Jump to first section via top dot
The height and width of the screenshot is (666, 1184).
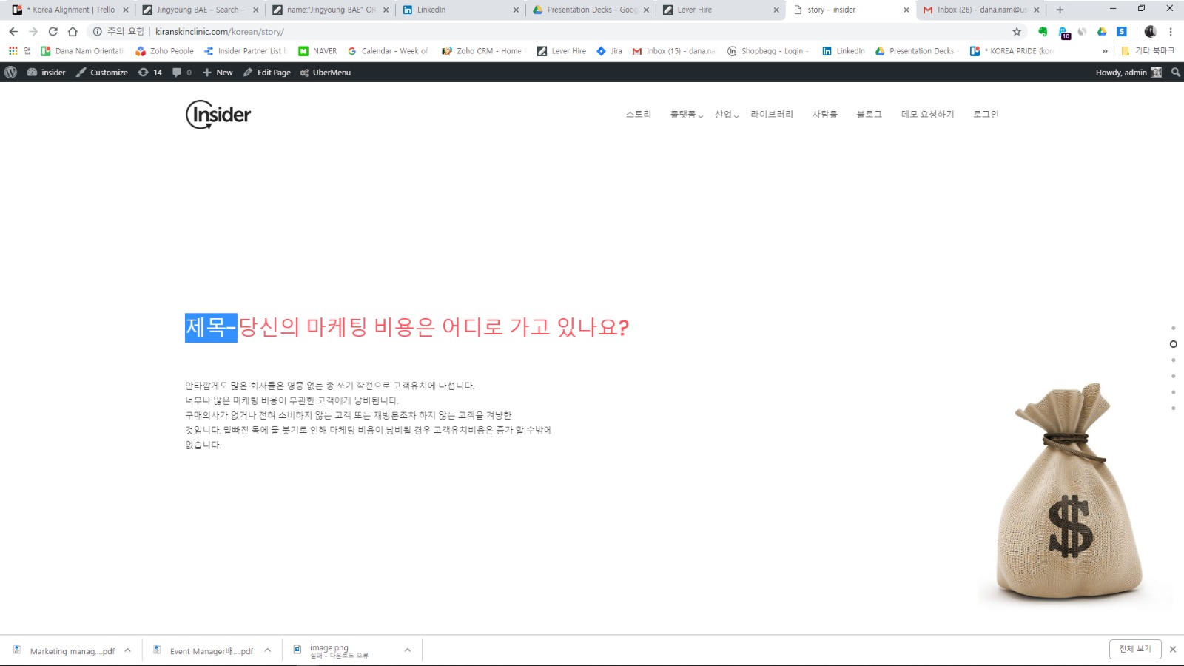coord(1173,328)
